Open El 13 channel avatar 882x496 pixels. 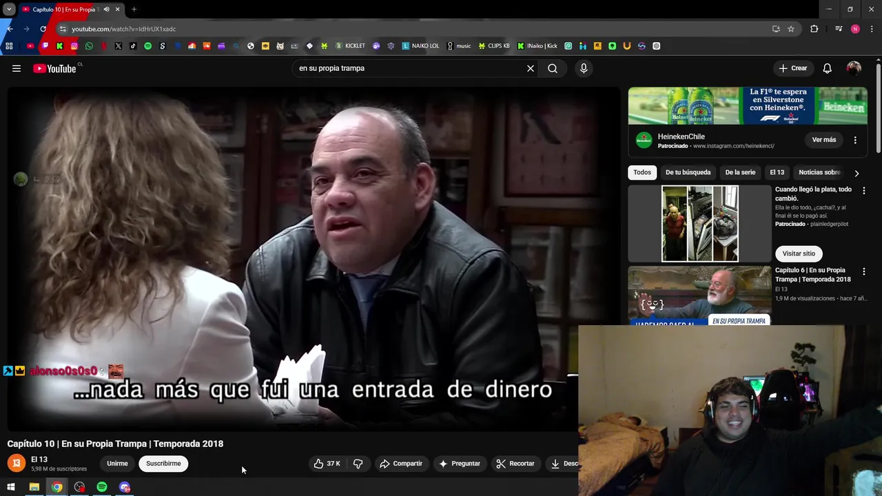click(17, 463)
